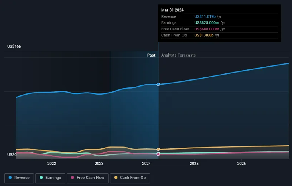The height and width of the screenshot is (186, 292).
Task: Toggle the Cash From Op legend button
Action: click(129, 178)
